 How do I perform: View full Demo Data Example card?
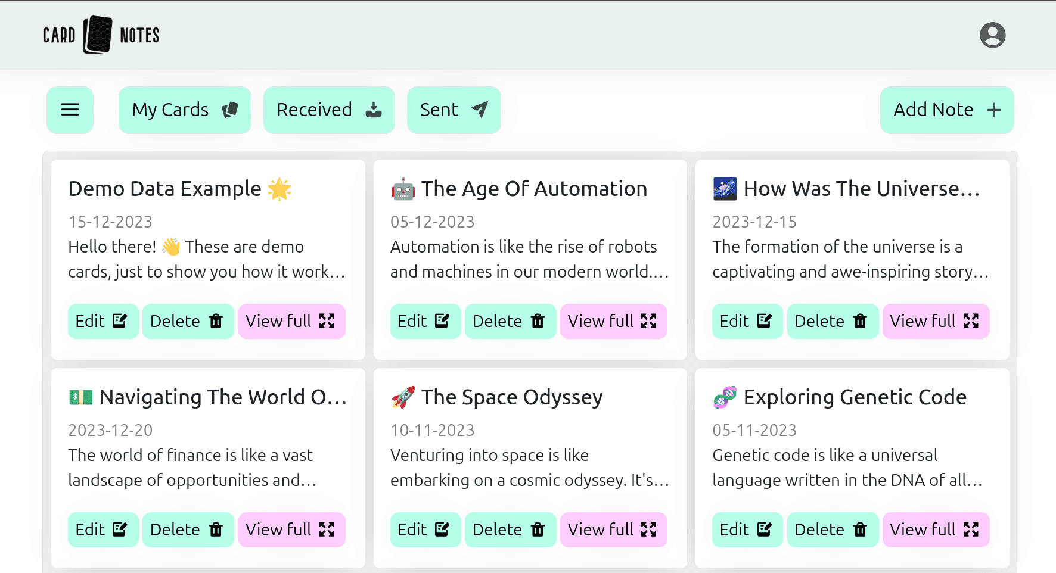click(291, 321)
